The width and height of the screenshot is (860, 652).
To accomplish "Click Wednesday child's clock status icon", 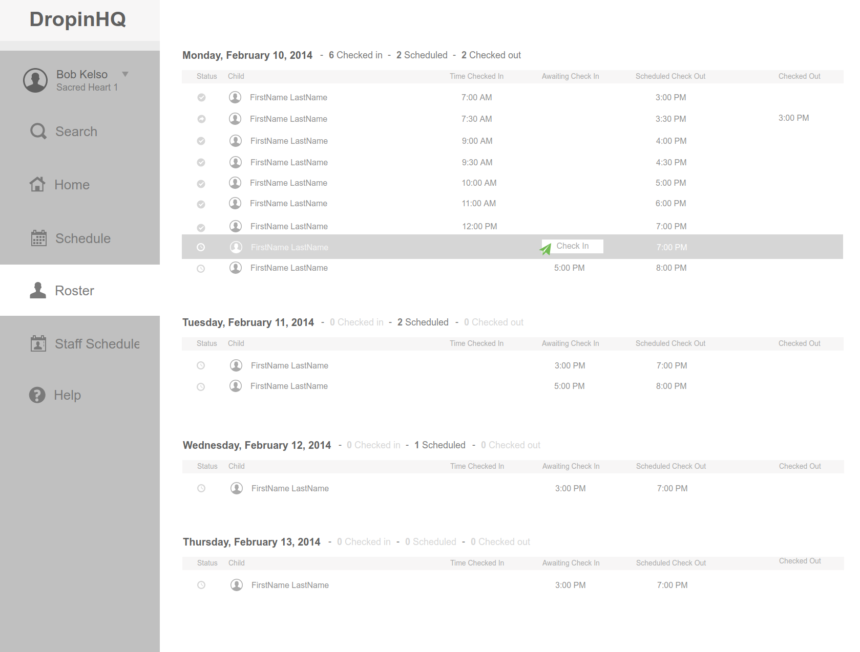I will point(201,488).
